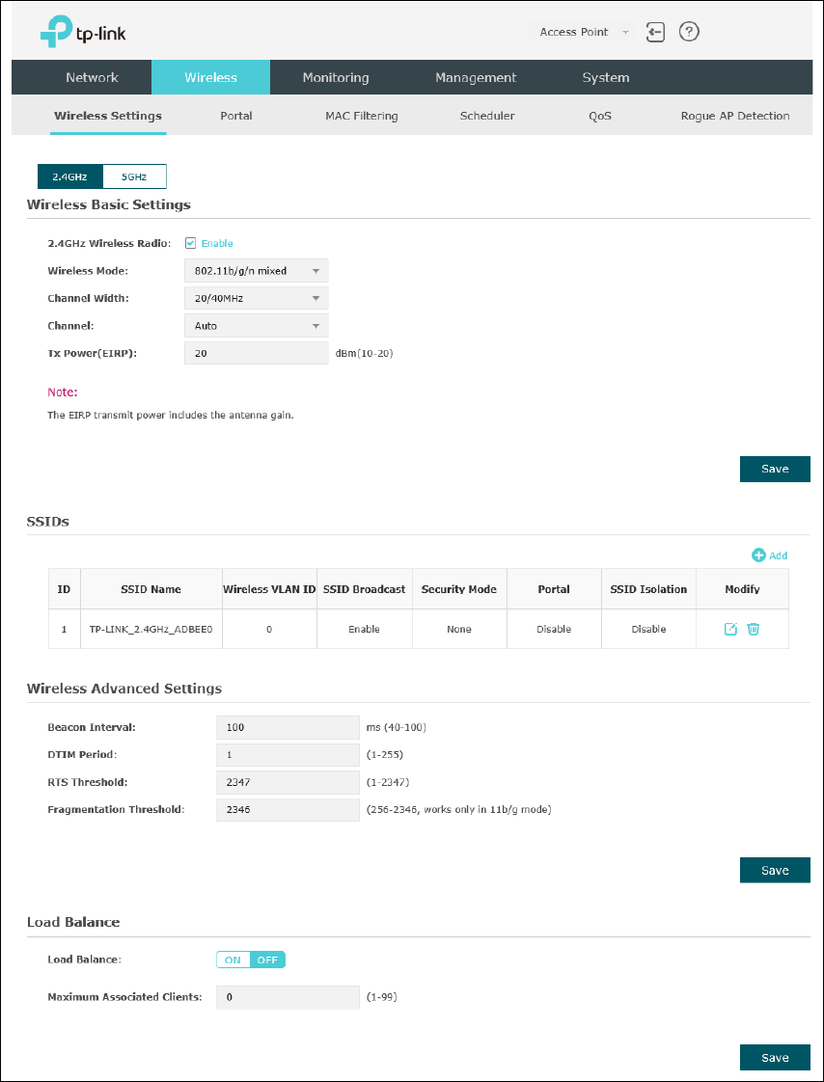The height and width of the screenshot is (1082, 824).
Task: Open the MAC Filtering sub-tab
Action: pos(361,116)
